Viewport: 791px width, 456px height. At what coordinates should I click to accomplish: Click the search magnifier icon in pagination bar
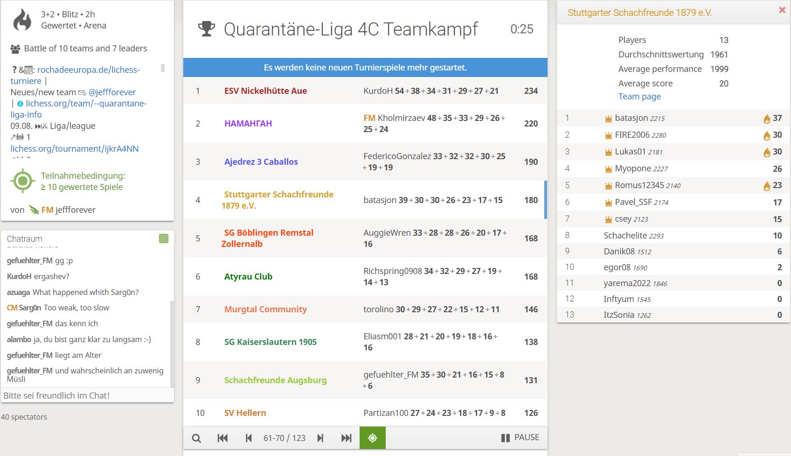pos(196,438)
